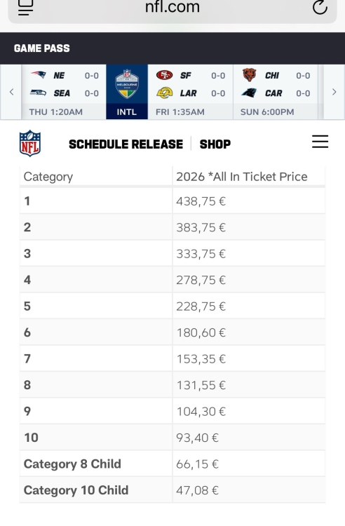Viewport: 345px width, 526px height.
Task: Open the SF vs LAR game card
Action: coord(191,92)
